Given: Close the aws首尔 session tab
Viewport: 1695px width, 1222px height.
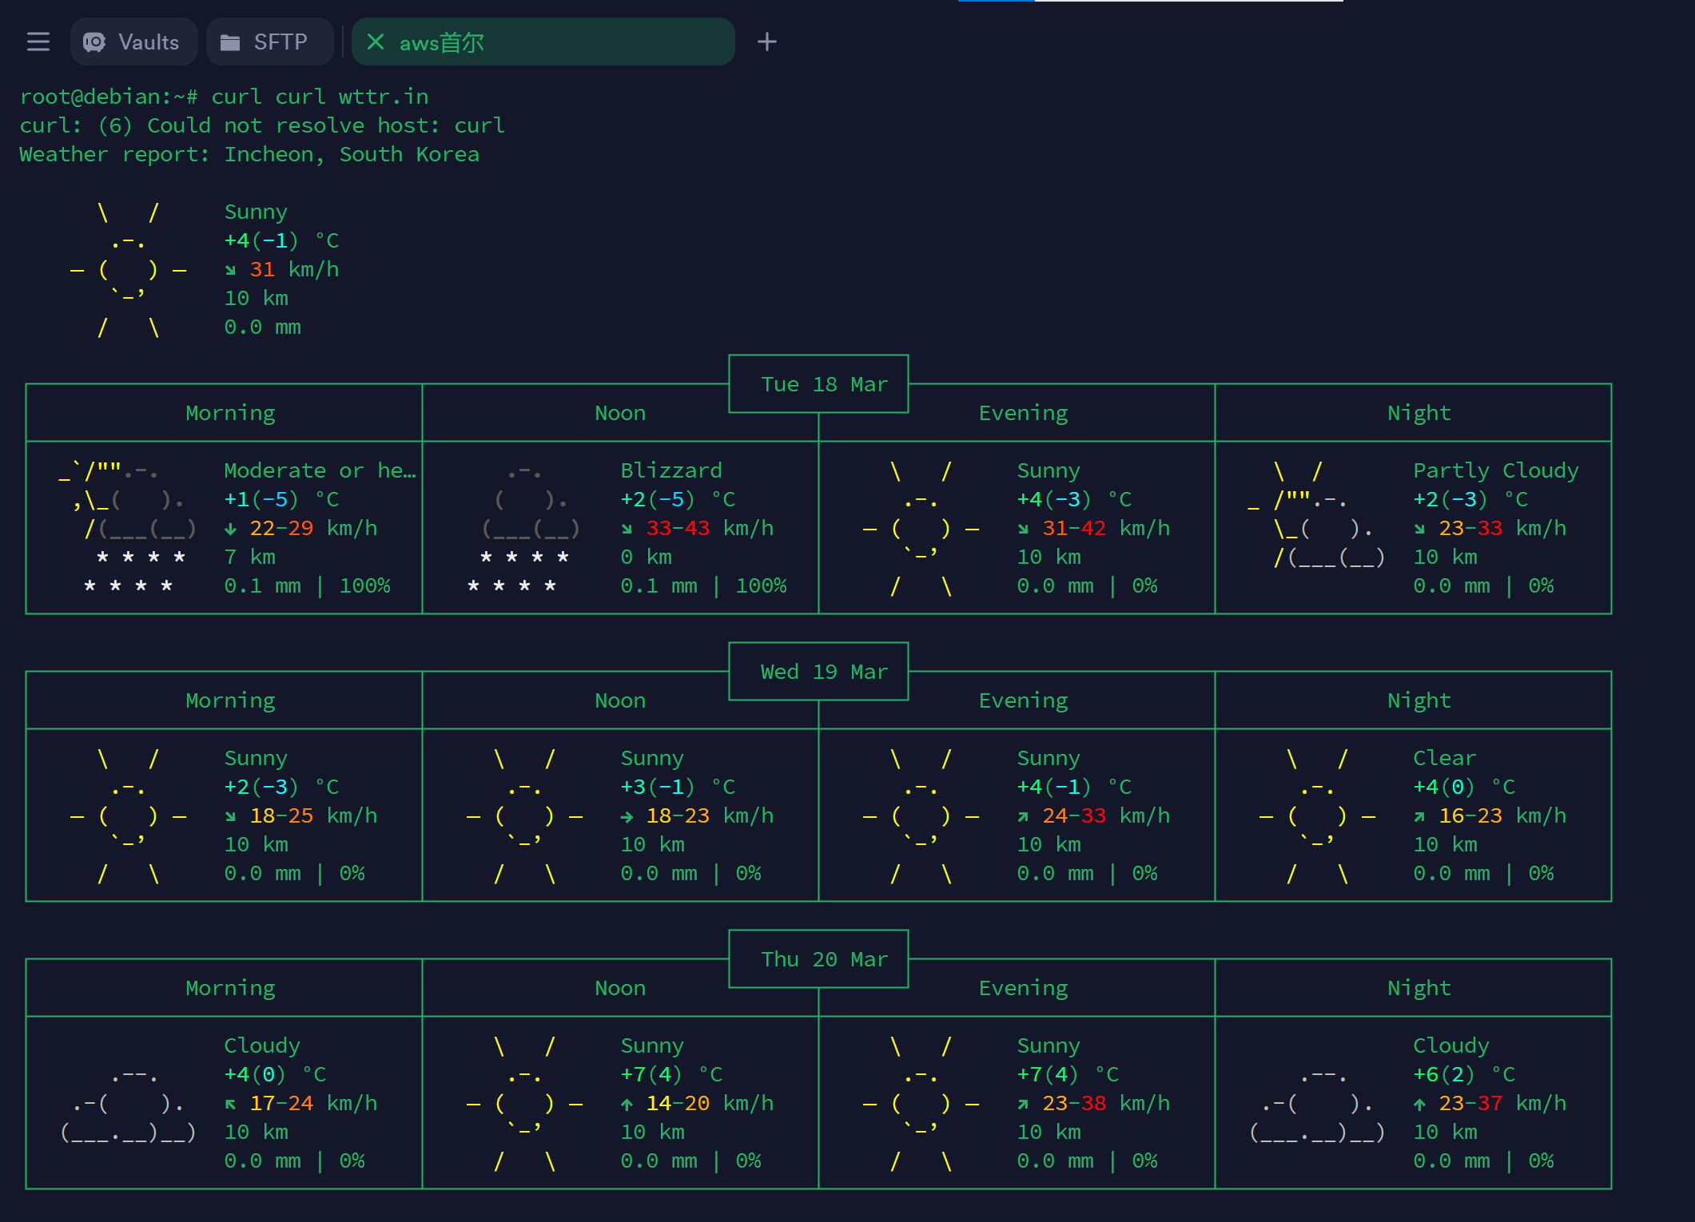Looking at the screenshot, I should coord(376,42).
